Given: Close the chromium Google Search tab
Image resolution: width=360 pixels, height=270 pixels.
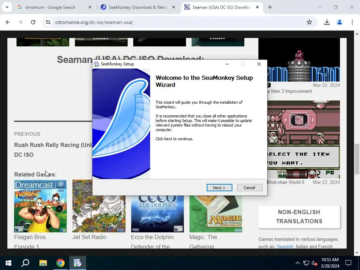Looking at the screenshot, I should (x=90, y=7).
